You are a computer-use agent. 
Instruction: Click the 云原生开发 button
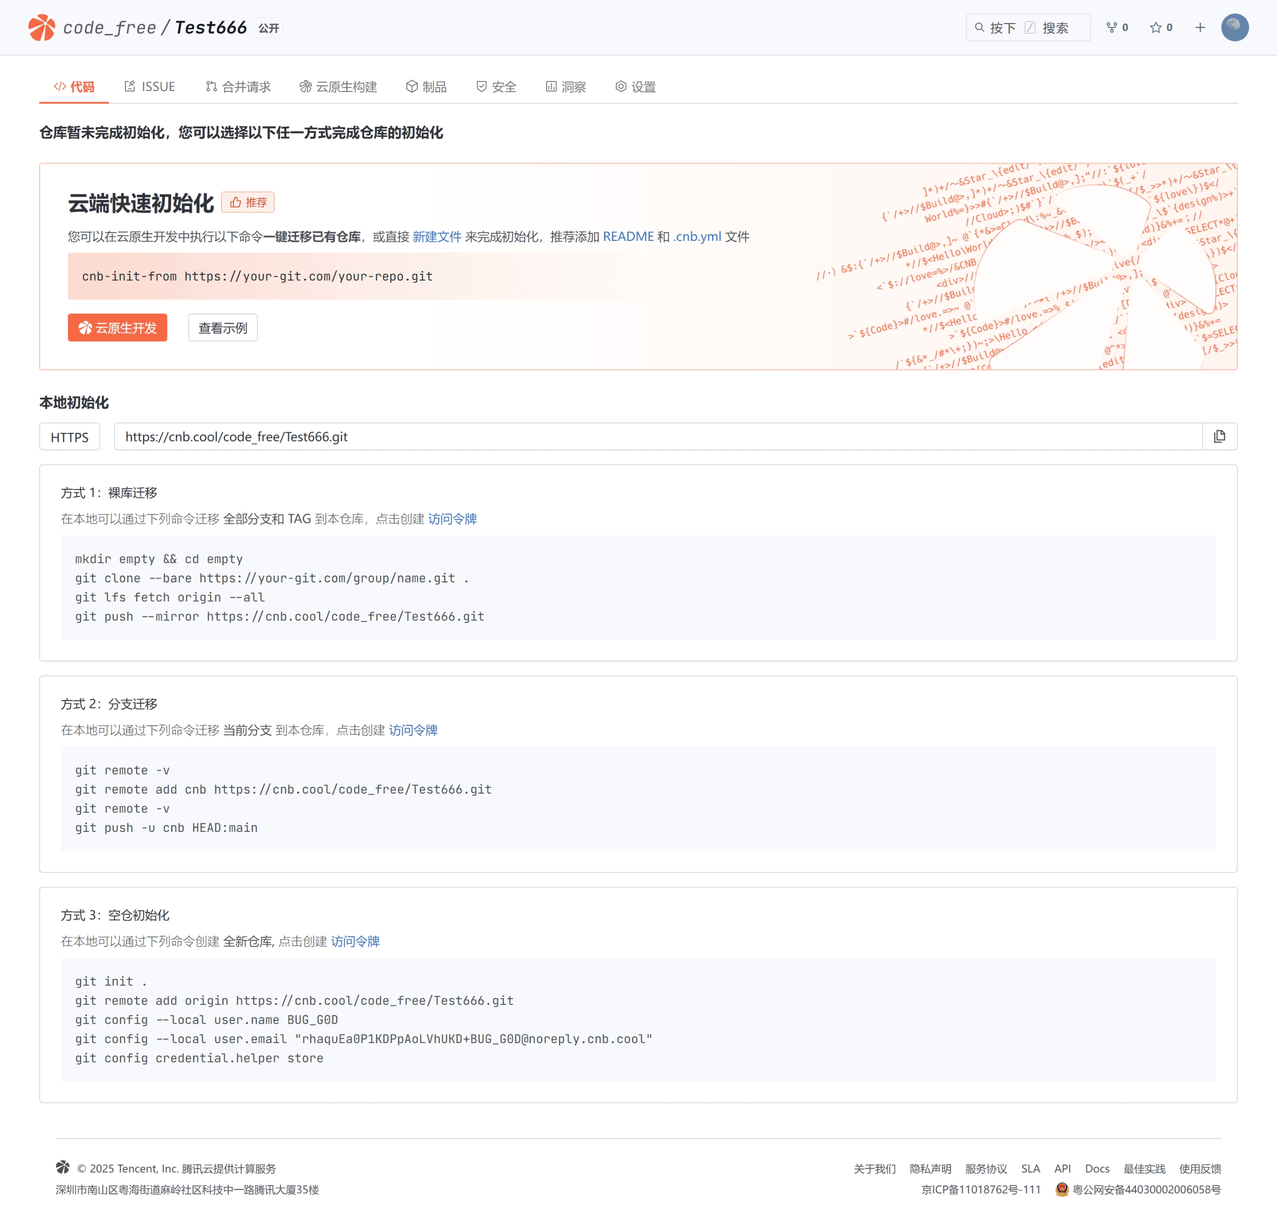(117, 327)
